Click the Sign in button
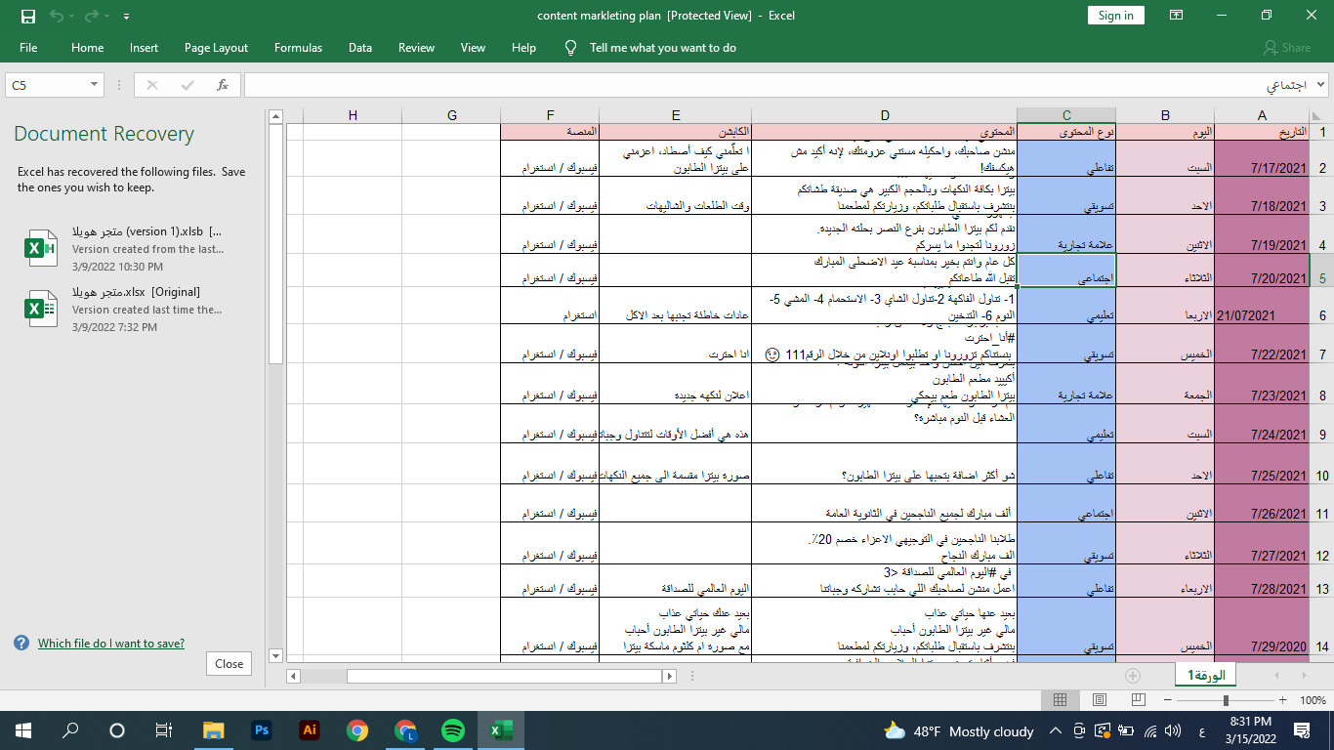Screen dimensions: 1334x750 (1115, 15)
